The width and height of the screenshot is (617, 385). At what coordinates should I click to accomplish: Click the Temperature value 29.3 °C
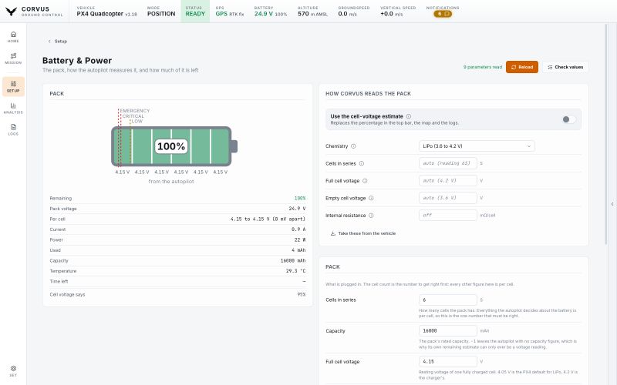[x=296, y=271]
